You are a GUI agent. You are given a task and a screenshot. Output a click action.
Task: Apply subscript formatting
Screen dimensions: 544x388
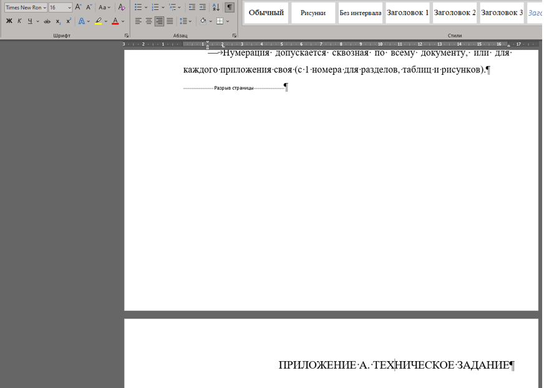[x=58, y=21]
